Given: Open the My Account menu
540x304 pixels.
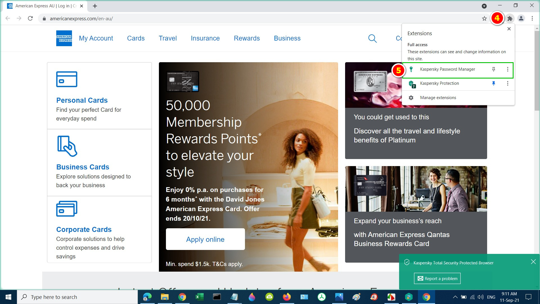Looking at the screenshot, I should point(96,38).
